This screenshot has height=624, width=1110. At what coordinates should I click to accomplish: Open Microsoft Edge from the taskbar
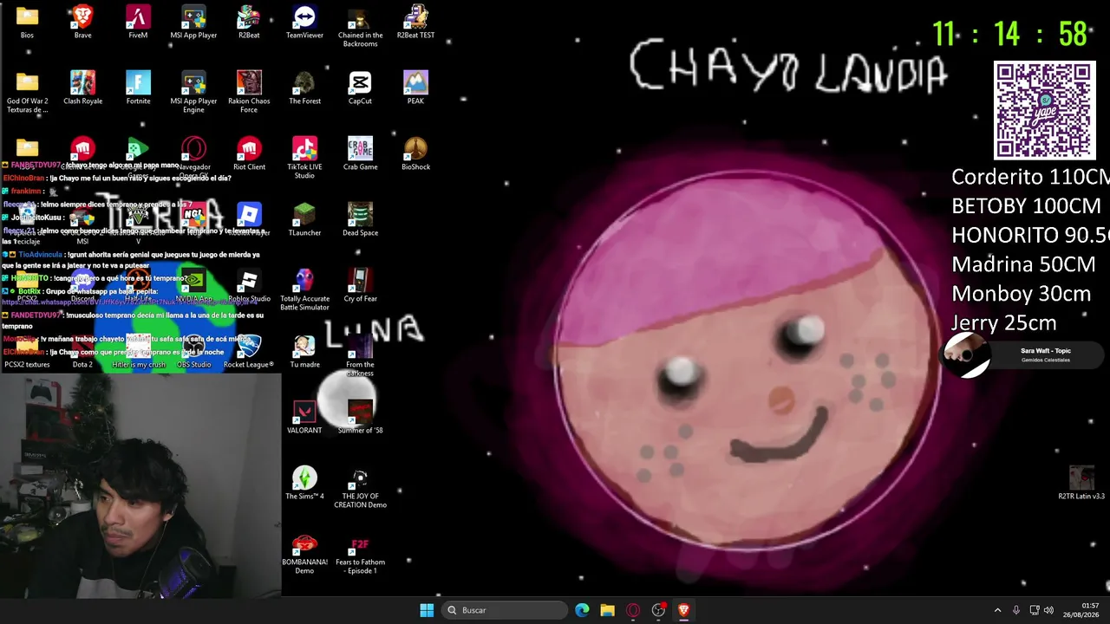pyautogui.click(x=582, y=610)
